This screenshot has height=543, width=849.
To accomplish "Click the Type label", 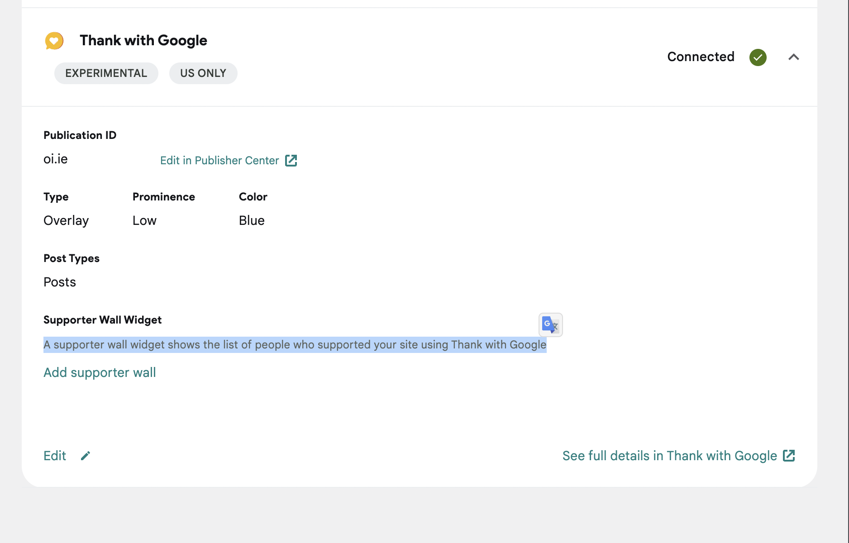I will [56, 197].
